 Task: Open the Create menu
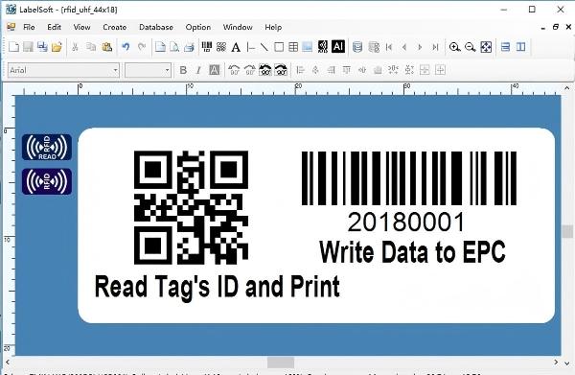(114, 27)
